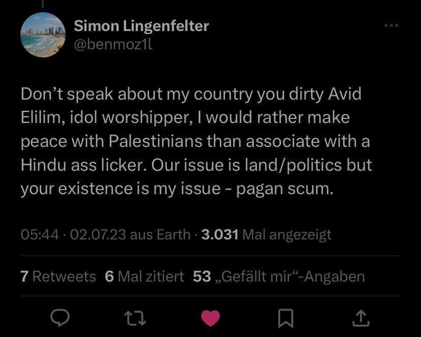Open the reply speech bubble icon

60,318
